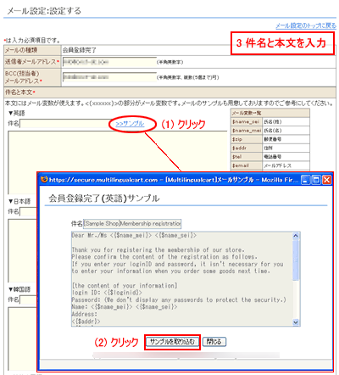The height and width of the screenshot is (375, 339).
Task: Focus the sender email address field
Action: (109, 62)
